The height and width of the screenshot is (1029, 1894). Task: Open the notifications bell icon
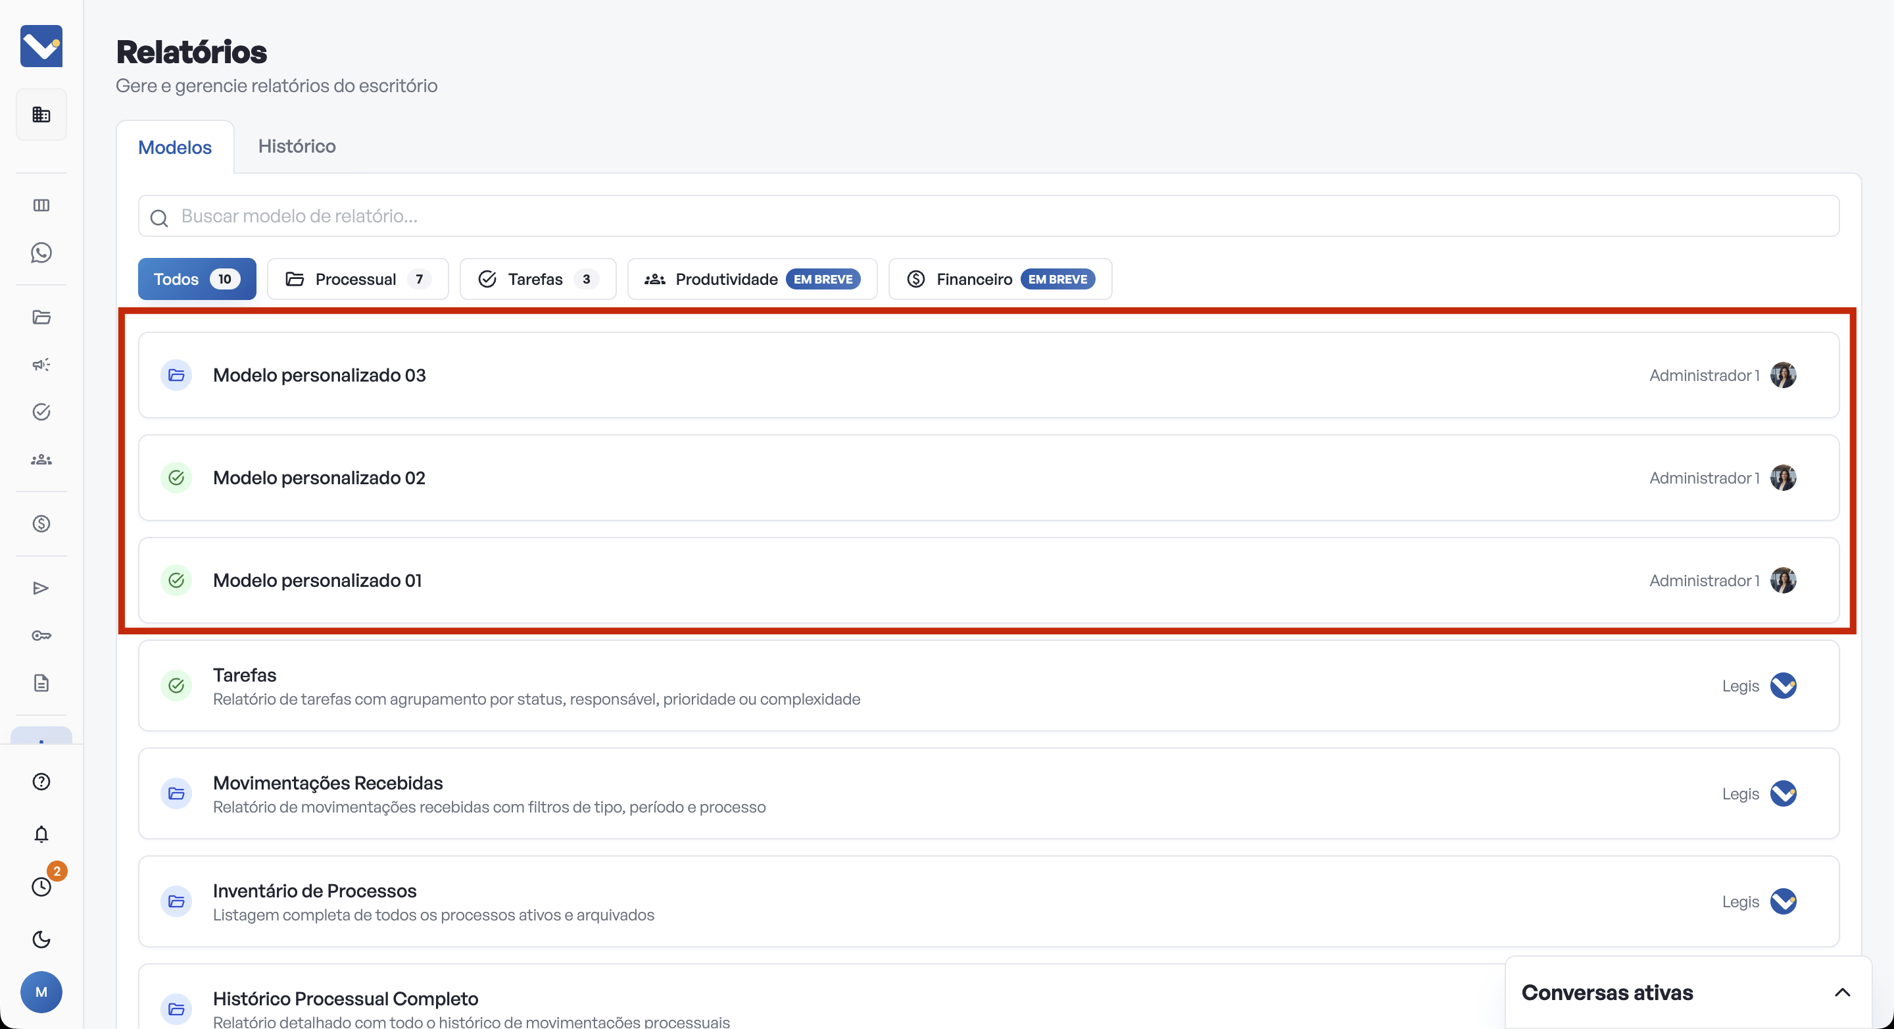click(x=41, y=834)
